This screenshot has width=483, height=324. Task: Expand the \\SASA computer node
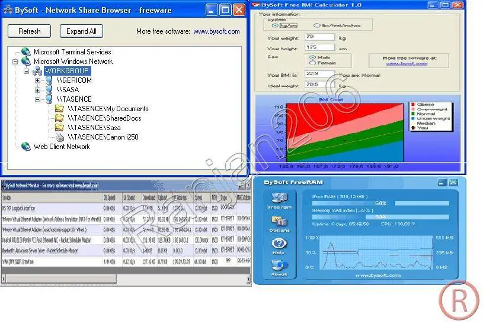pyautogui.click(x=37, y=90)
